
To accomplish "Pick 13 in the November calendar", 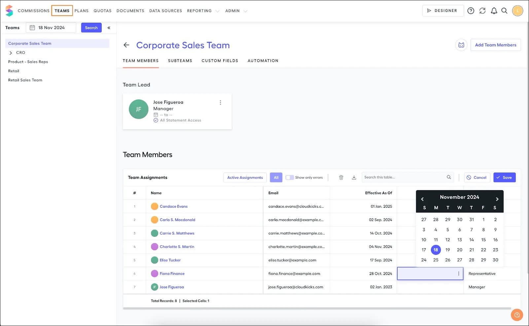I will pos(460,240).
